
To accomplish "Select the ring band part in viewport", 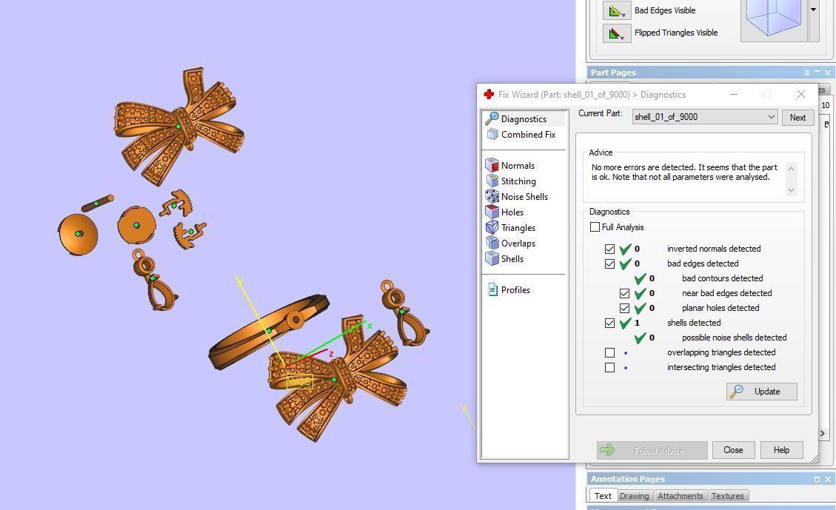I will pyautogui.click(x=268, y=331).
